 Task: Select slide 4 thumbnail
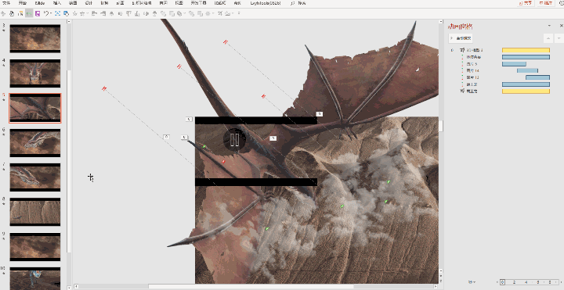(35, 73)
